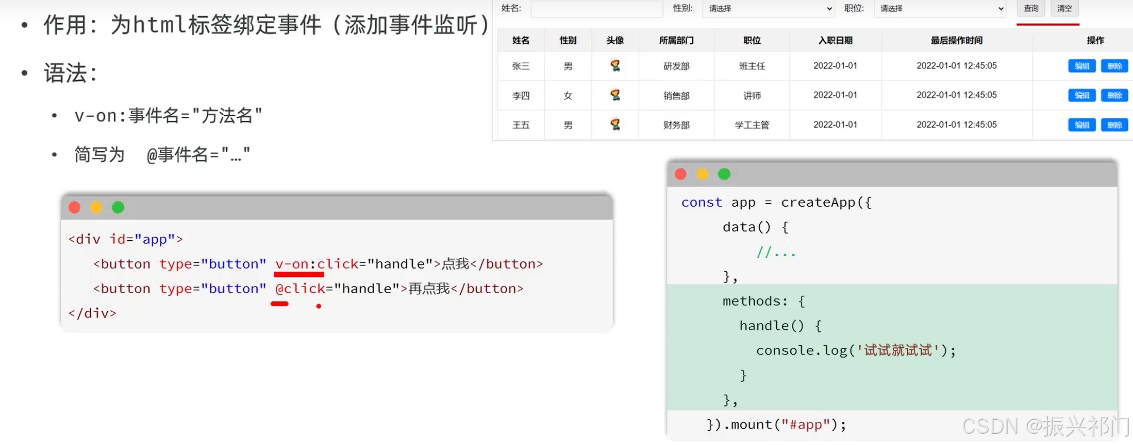Click the 姓名 column header
The height and width of the screenshot is (445, 1133).
pos(521,40)
